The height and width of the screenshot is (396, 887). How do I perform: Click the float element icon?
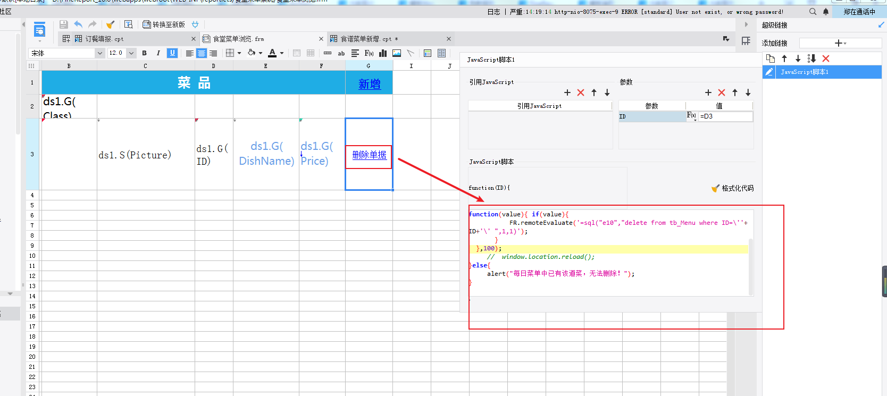tap(428, 53)
